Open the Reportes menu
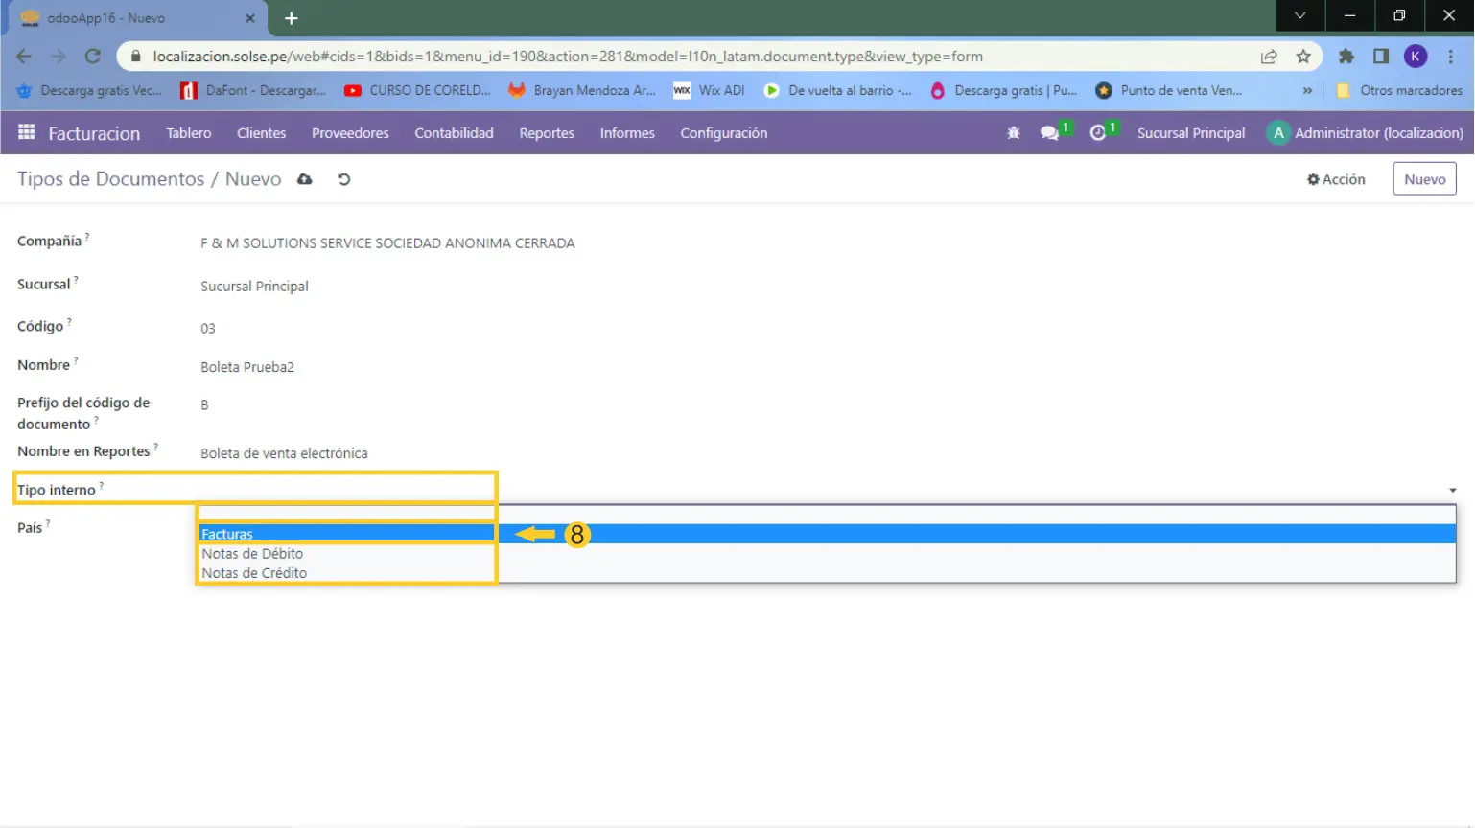1475x828 pixels. point(547,133)
